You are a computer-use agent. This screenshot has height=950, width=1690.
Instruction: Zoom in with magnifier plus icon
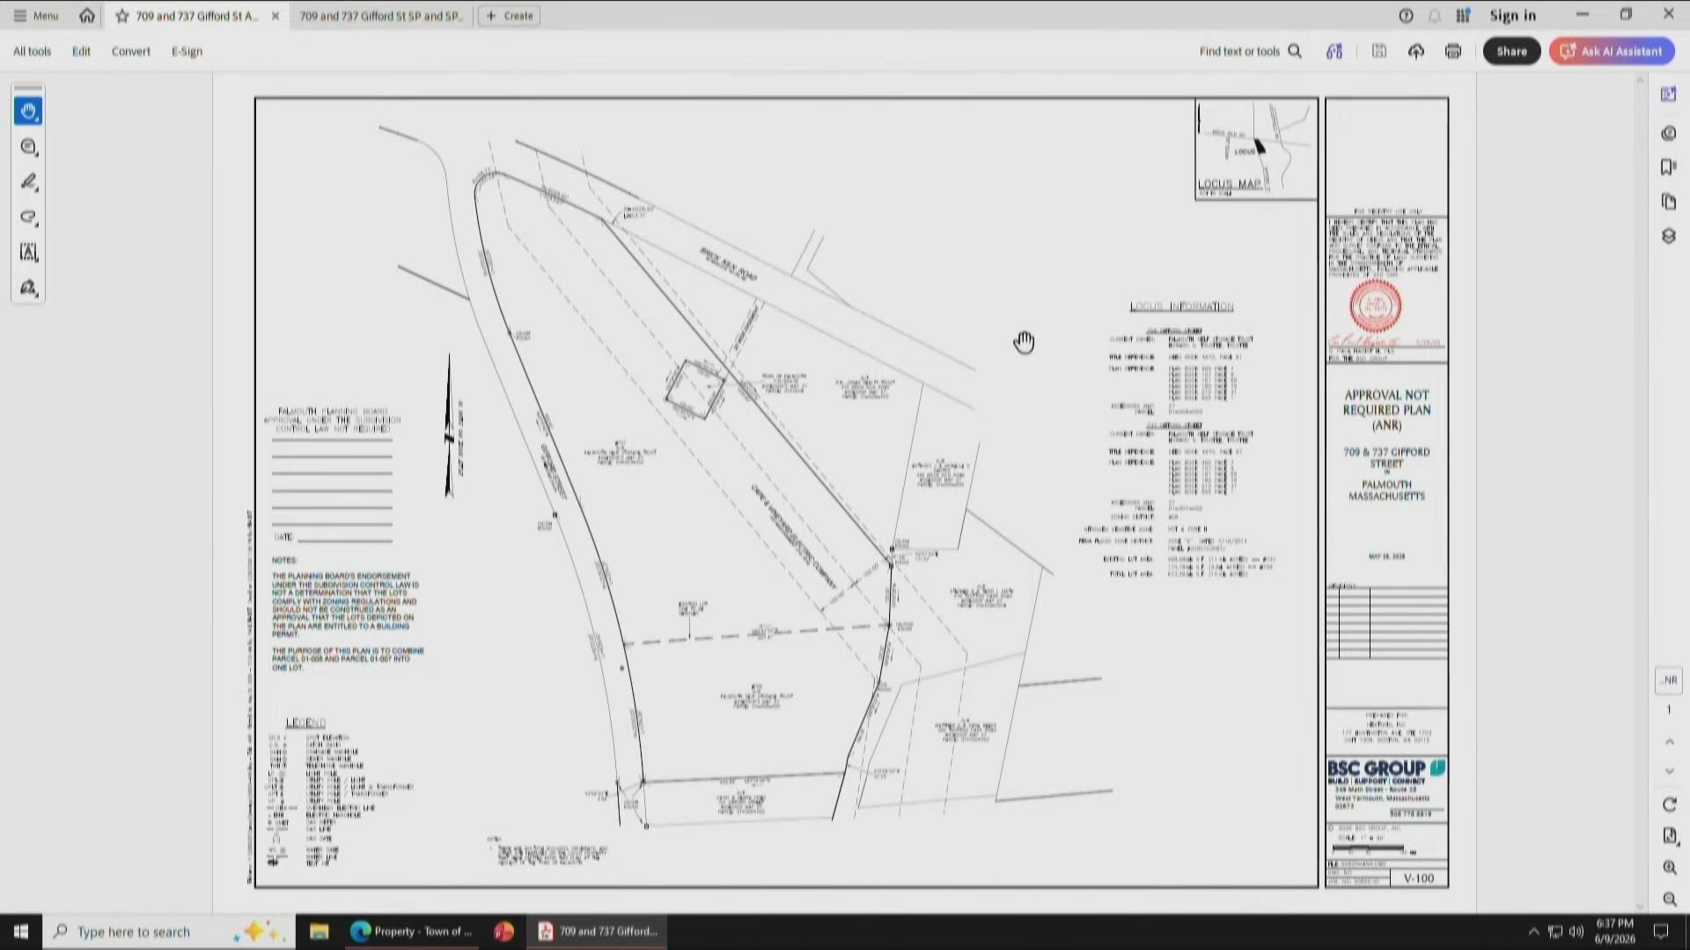[1669, 867]
